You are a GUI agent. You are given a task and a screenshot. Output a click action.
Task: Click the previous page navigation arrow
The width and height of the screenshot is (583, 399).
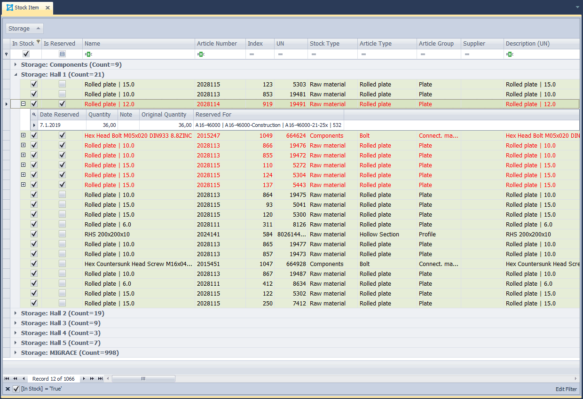coord(15,379)
